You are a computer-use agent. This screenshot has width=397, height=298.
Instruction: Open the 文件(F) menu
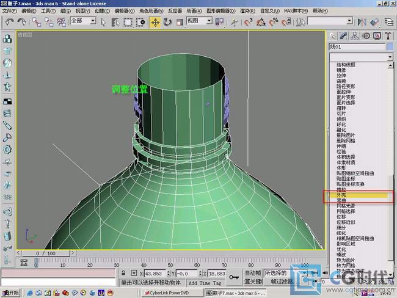[9, 11]
